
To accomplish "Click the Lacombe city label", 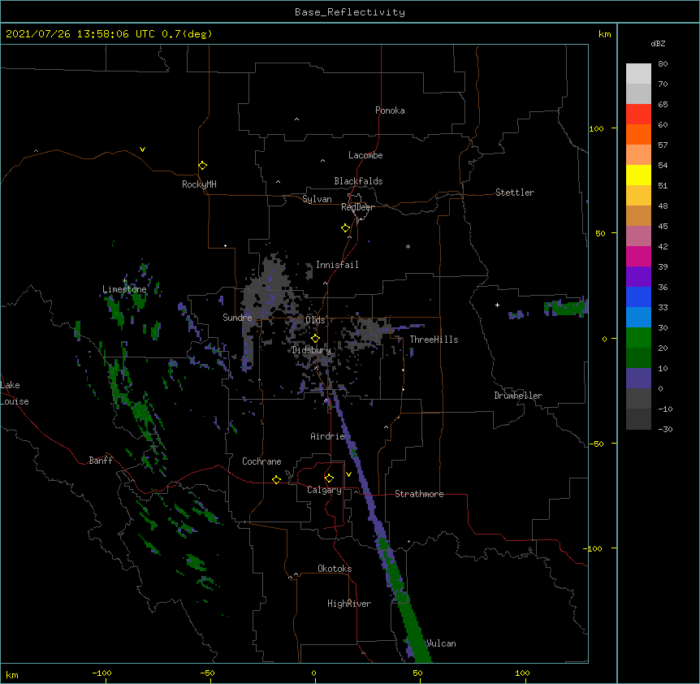I will click(x=365, y=155).
